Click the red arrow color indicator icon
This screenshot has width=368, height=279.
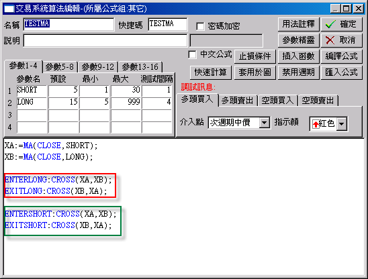click(x=316, y=124)
